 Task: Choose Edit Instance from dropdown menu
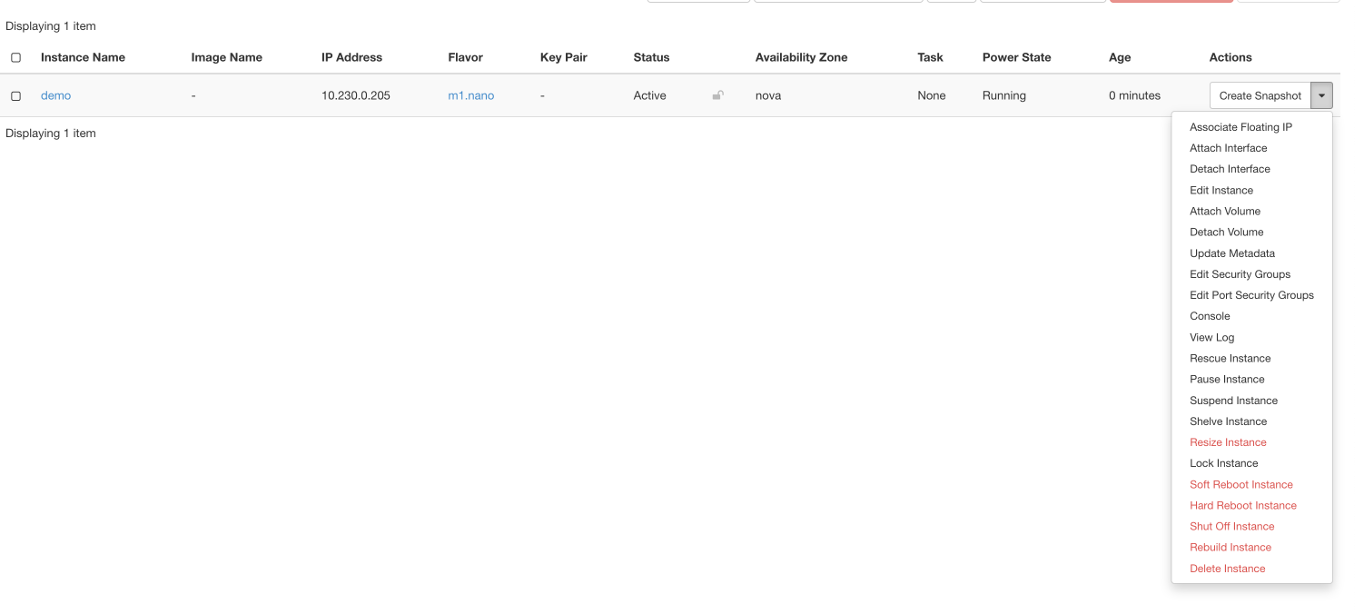tap(1221, 190)
